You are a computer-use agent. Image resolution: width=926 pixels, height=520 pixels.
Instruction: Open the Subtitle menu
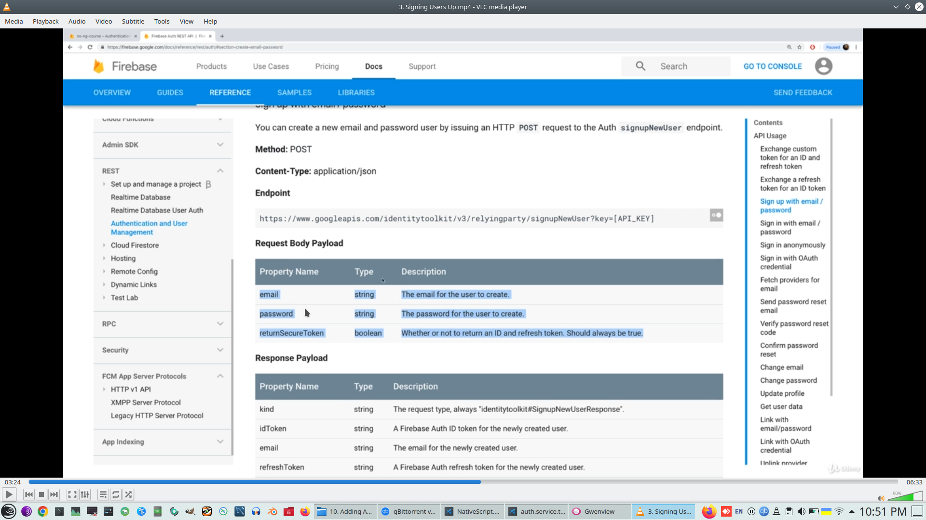[133, 21]
